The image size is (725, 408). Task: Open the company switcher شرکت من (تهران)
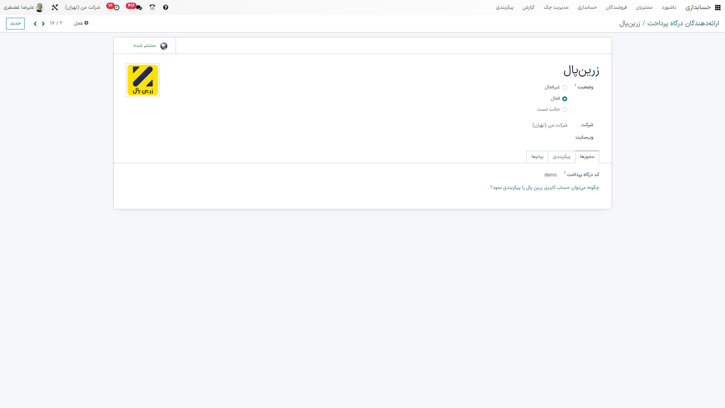83,8
